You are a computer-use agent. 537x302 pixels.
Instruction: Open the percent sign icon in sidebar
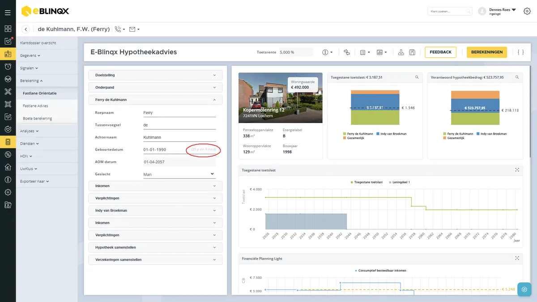(x=8, y=154)
